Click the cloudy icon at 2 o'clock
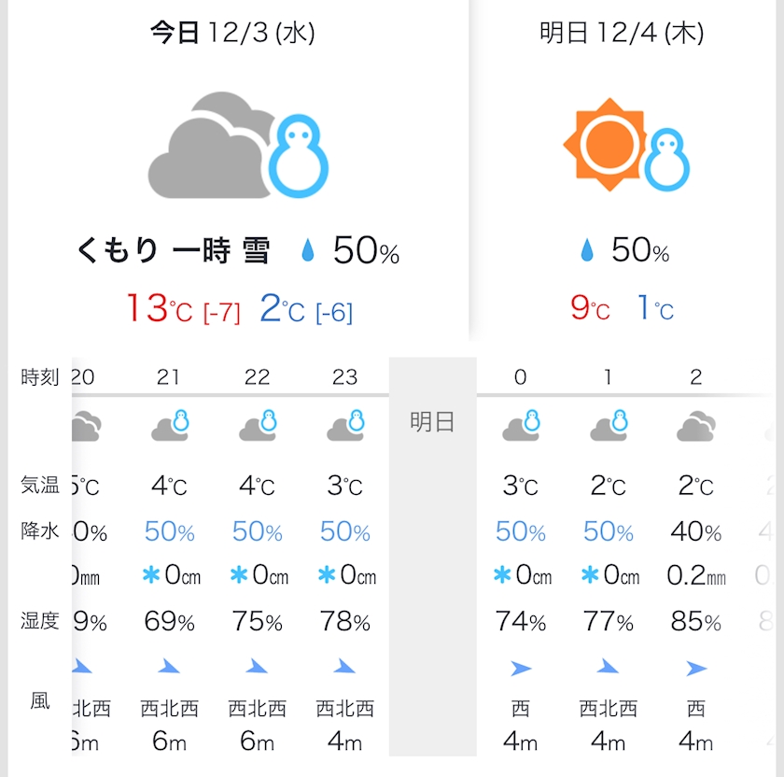This screenshot has height=777, width=784. coord(696,426)
